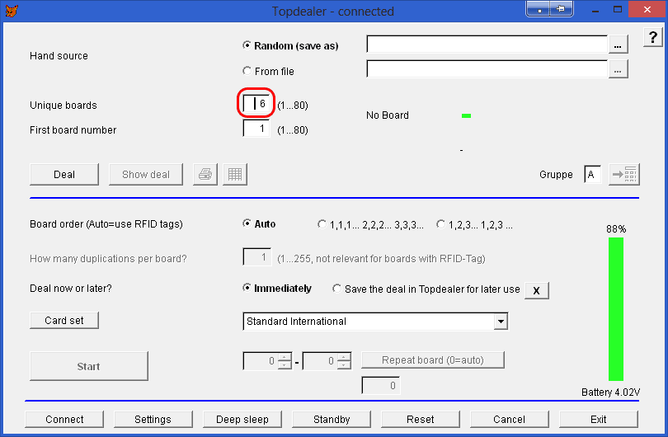
Task: Browse for From file path
Action: coord(618,69)
